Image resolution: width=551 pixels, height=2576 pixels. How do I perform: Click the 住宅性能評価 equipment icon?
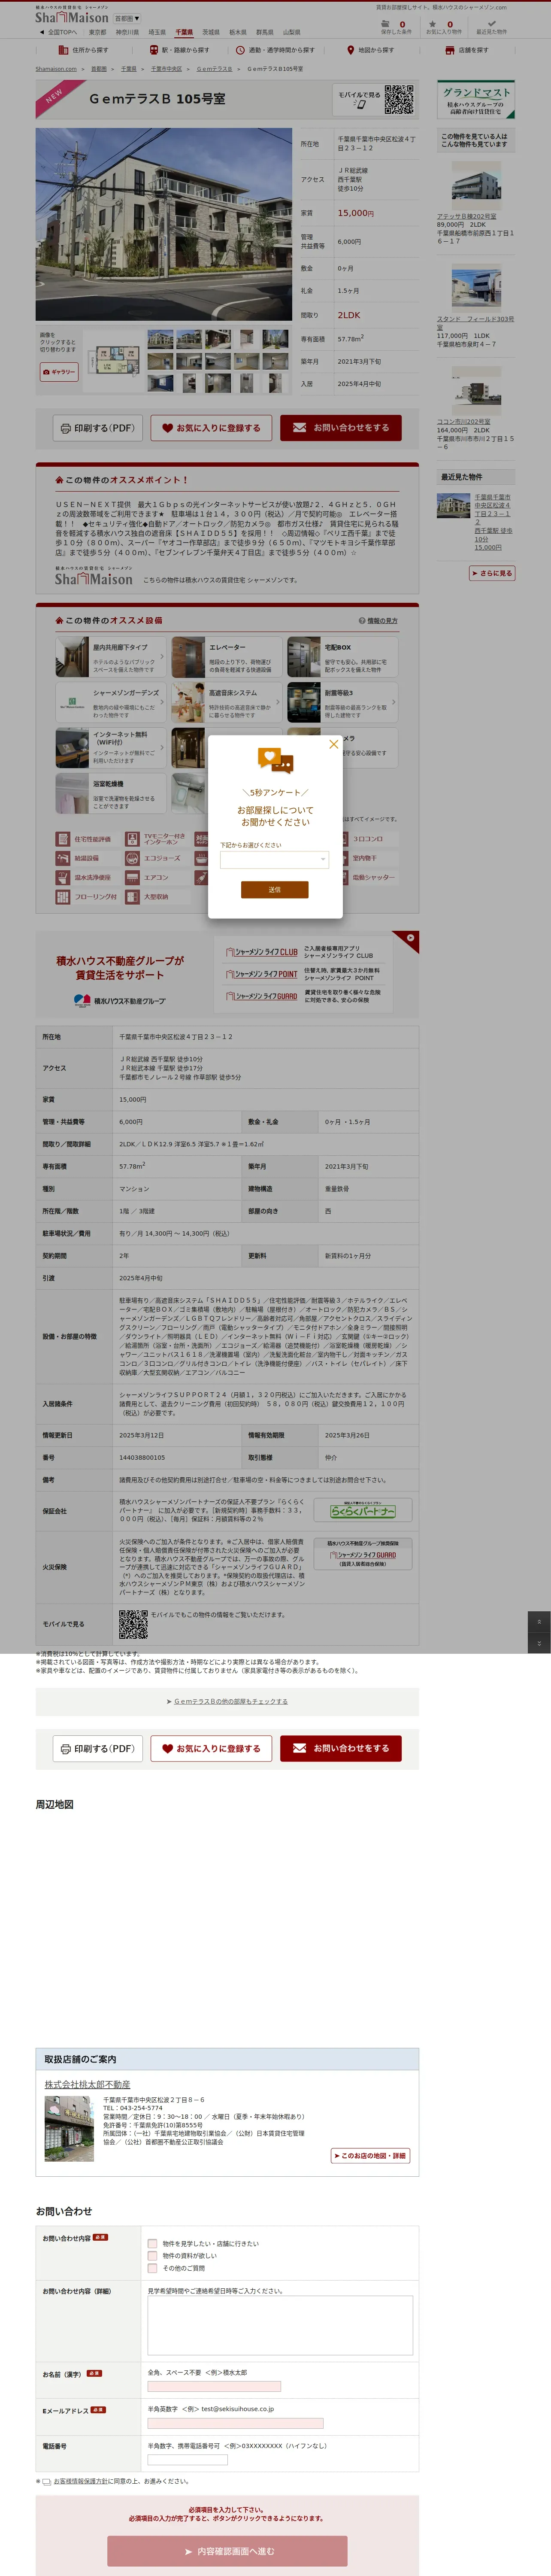click(x=63, y=839)
